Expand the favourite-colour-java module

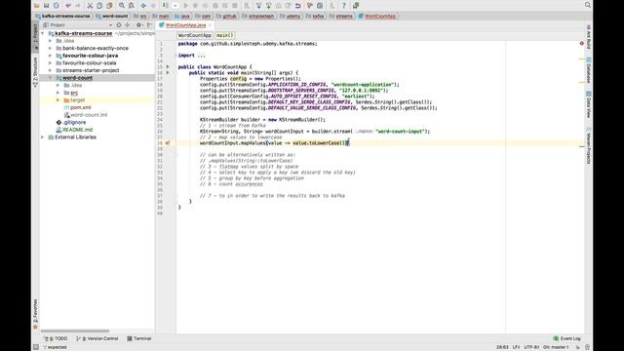[50, 56]
